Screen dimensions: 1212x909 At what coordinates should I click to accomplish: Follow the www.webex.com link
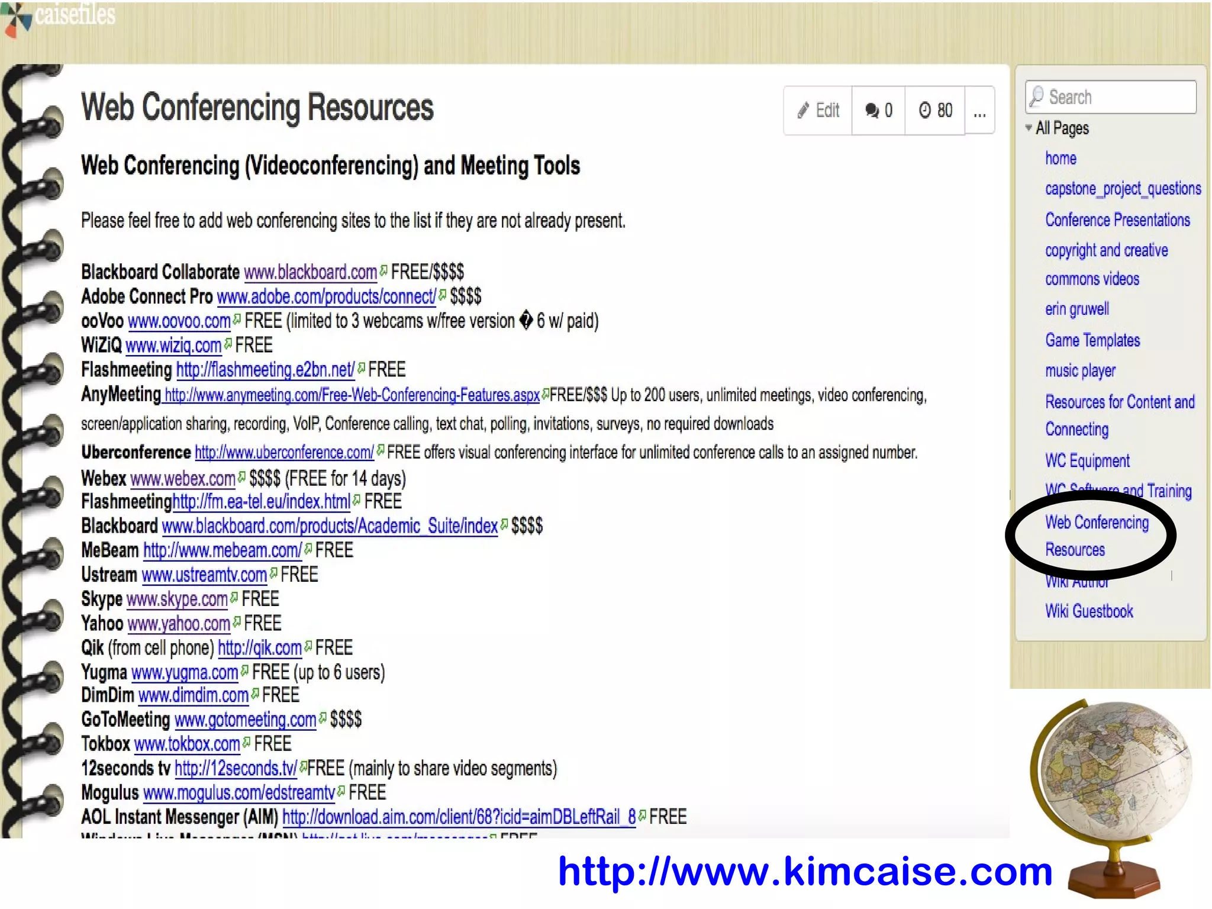point(182,478)
